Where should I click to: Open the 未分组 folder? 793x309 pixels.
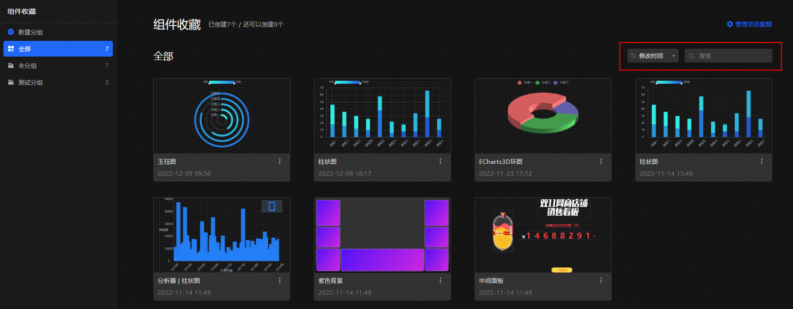pos(58,65)
